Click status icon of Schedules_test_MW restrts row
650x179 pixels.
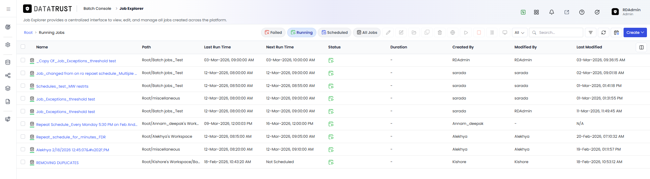point(331,86)
